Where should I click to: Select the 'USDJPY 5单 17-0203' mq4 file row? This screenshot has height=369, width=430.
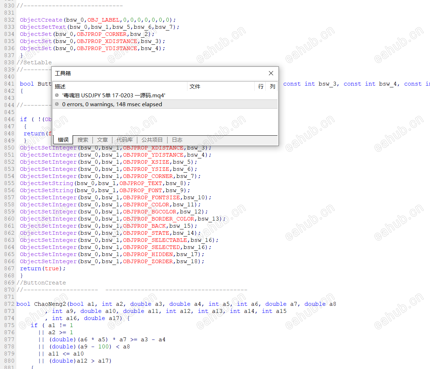[165, 96]
